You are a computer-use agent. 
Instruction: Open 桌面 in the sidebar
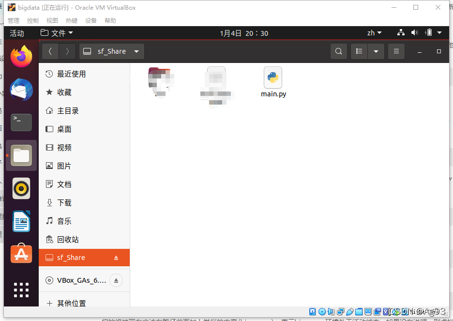84,129
